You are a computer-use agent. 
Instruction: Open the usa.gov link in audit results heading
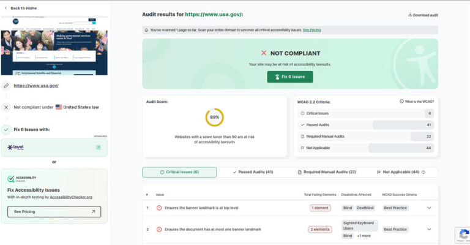213,15
